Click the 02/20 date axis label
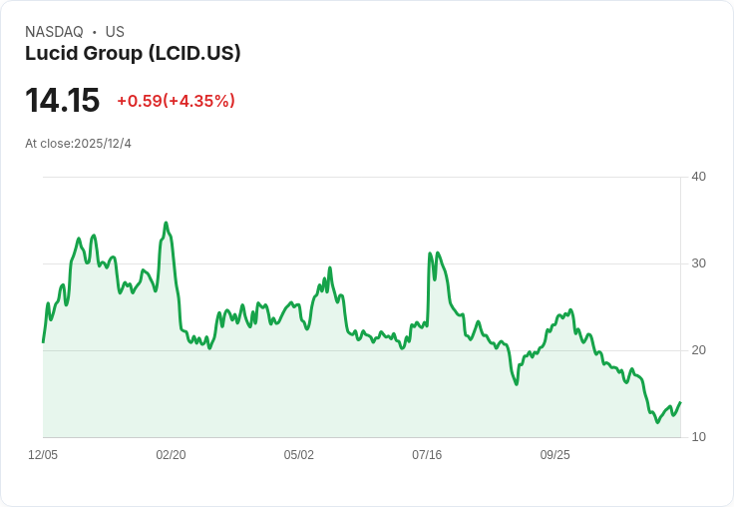 (x=171, y=455)
